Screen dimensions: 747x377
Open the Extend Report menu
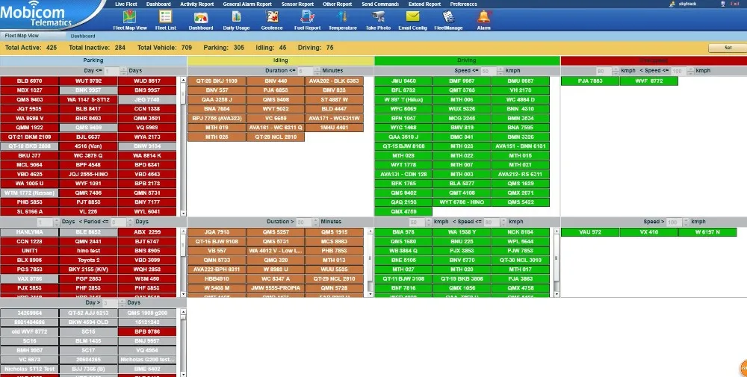point(424,4)
